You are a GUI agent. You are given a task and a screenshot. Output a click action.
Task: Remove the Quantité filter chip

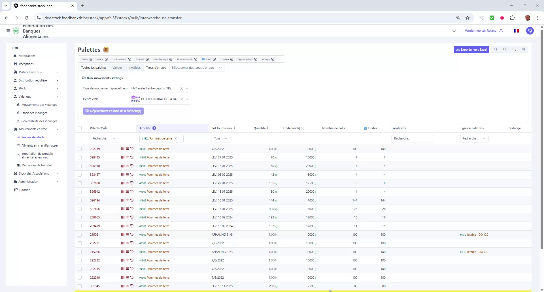[x=147, y=59]
